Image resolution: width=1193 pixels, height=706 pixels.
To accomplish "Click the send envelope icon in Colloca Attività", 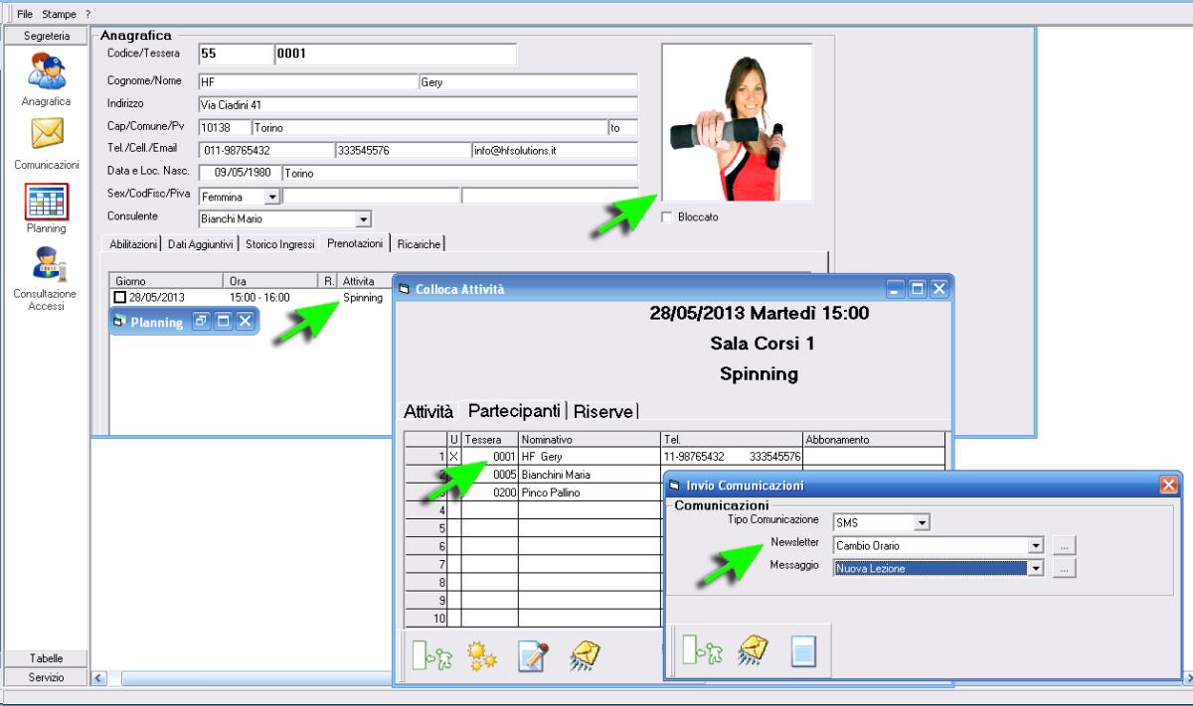I will 585,655.
